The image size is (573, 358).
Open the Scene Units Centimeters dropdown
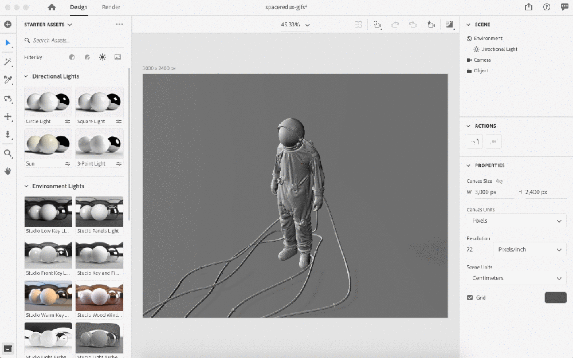(516, 278)
